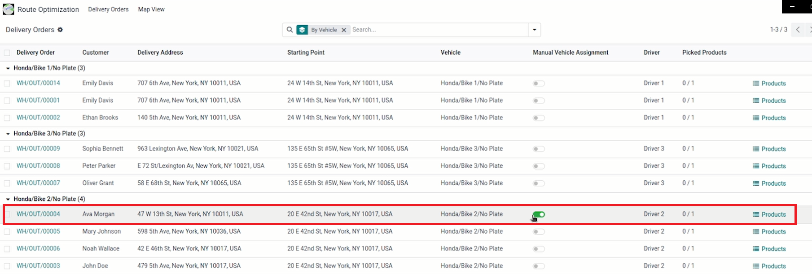This screenshot has width=812, height=274.
Task: Click the 1-3 / 3 pager counter
Action: click(x=778, y=30)
